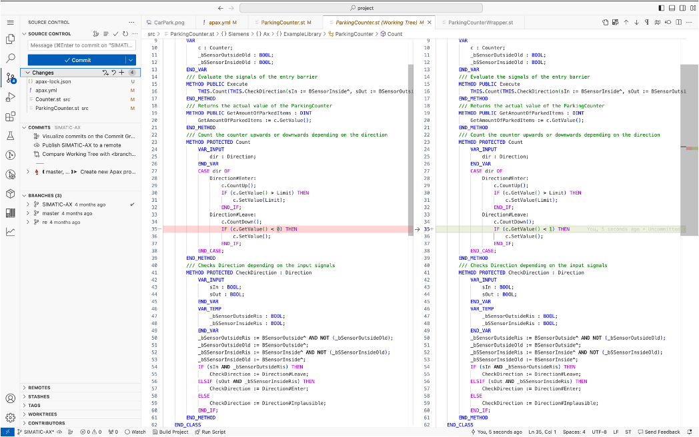Open the Extensions view icon
699x437 pixels.
[x=10, y=117]
